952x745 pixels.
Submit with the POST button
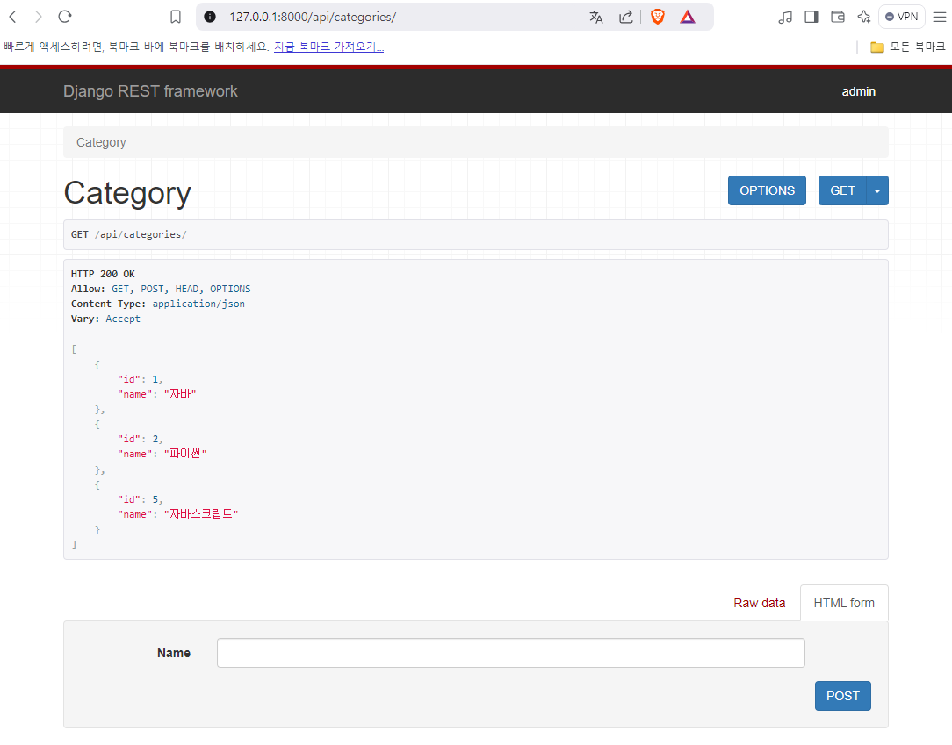[x=843, y=696]
